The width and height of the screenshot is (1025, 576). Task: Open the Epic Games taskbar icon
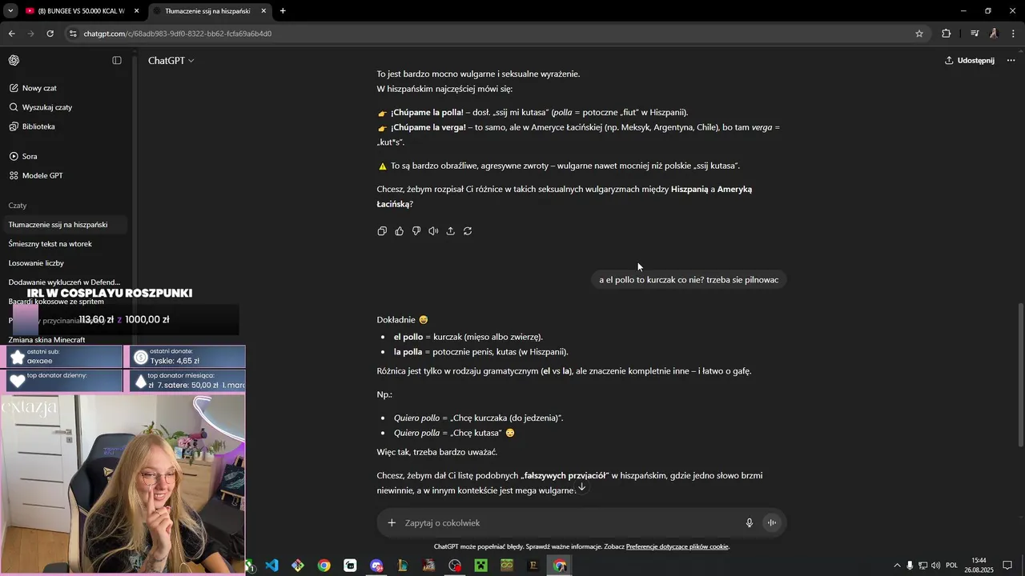click(x=533, y=566)
